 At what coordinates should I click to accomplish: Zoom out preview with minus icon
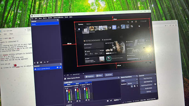64,75
